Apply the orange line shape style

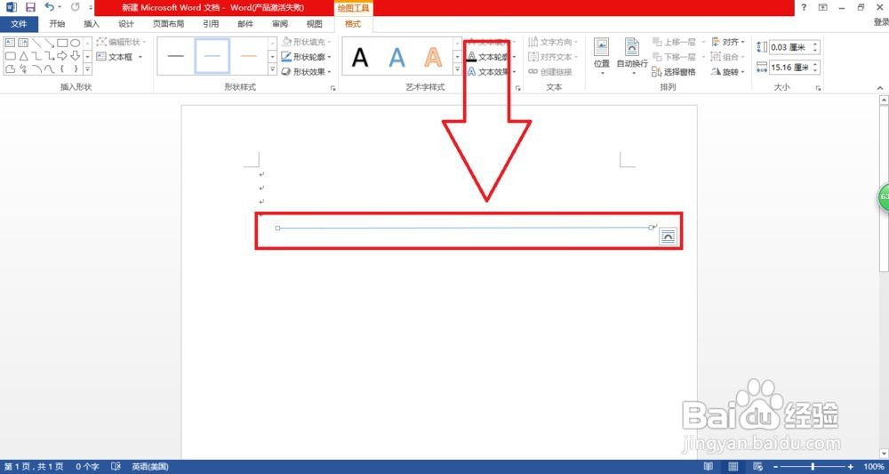[249, 56]
